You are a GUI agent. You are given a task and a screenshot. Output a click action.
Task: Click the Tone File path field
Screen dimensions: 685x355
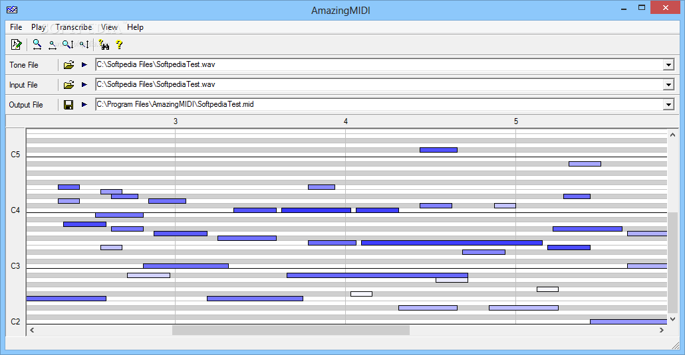pyautogui.click(x=379, y=64)
